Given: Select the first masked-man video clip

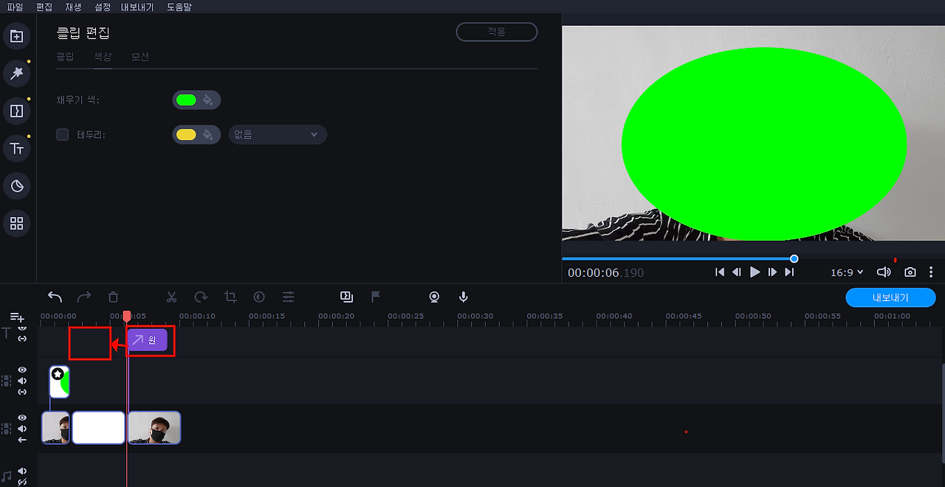Looking at the screenshot, I should tap(55, 428).
